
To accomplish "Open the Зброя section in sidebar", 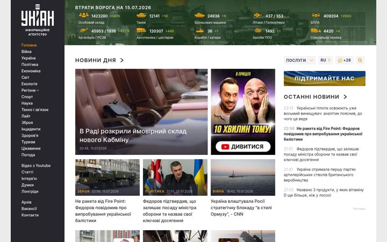I will point(27,123).
